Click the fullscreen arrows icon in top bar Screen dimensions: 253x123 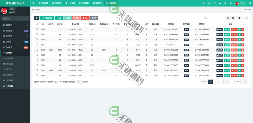(x=231, y=3)
